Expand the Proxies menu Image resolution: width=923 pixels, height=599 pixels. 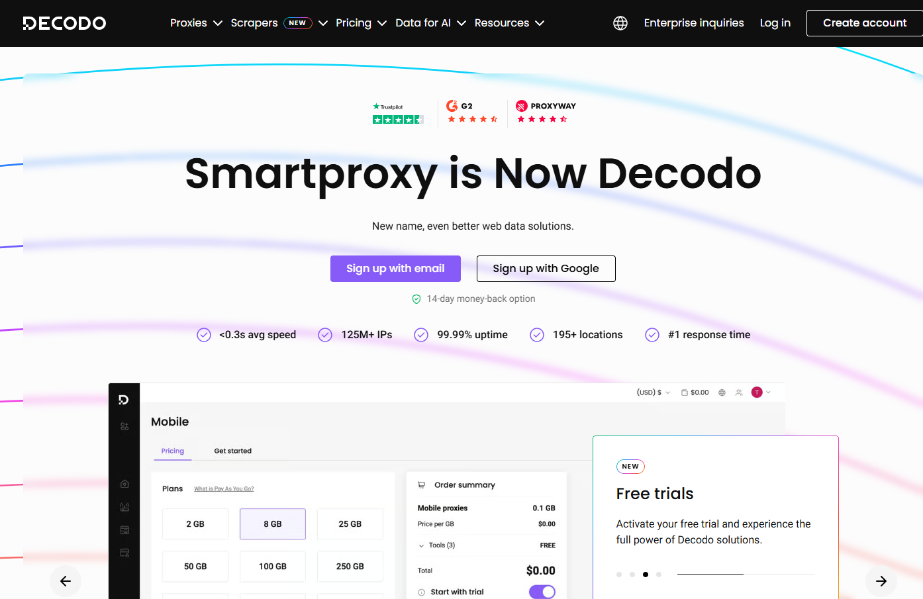click(196, 23)
